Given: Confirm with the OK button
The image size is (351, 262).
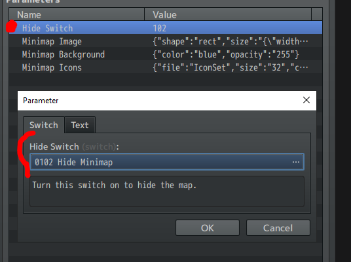Looking at the screenshot, I should (208, 228).
